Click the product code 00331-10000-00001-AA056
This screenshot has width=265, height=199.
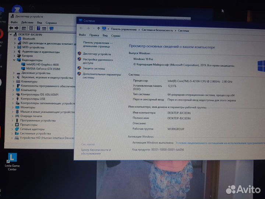pyautogui.click(x=167, y=150)
